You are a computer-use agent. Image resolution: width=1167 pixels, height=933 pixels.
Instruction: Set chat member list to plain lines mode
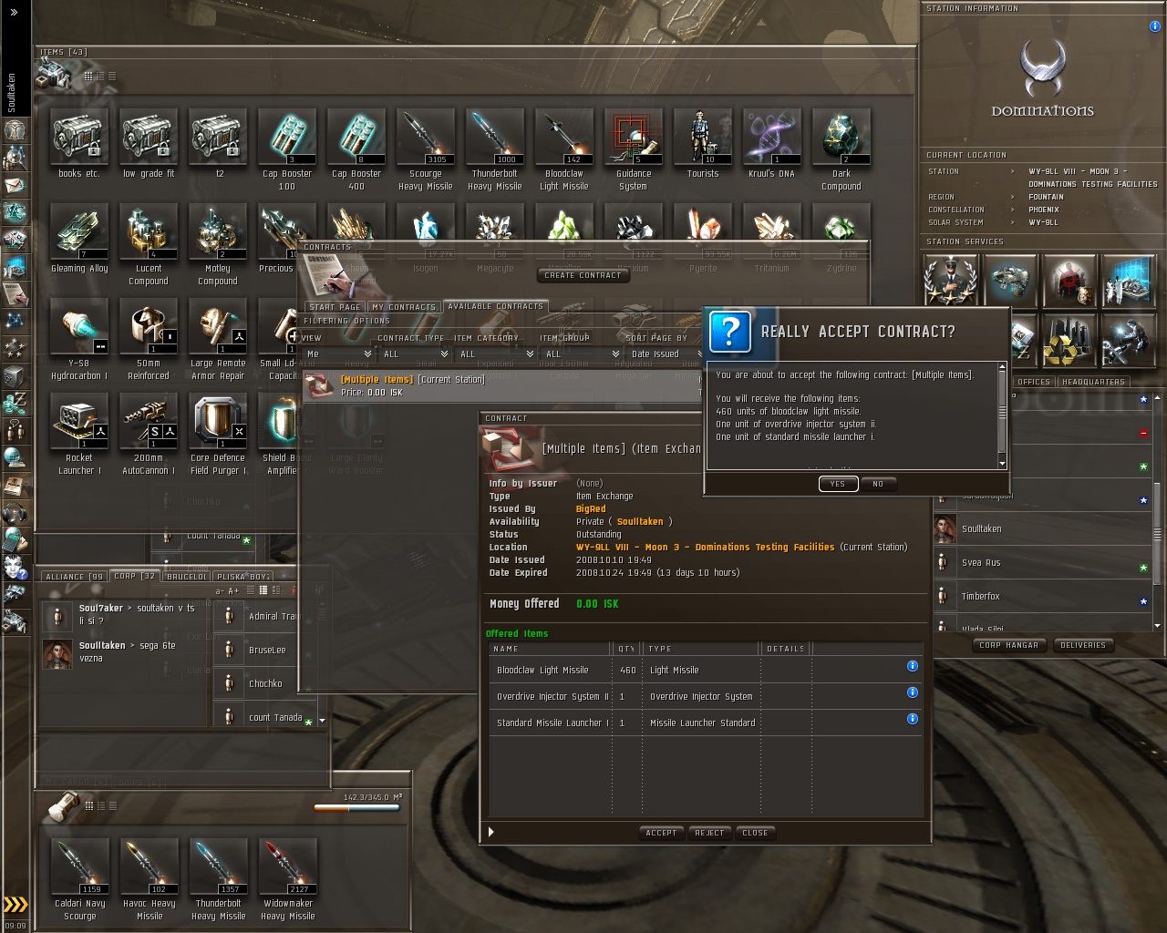coord(253,590)
